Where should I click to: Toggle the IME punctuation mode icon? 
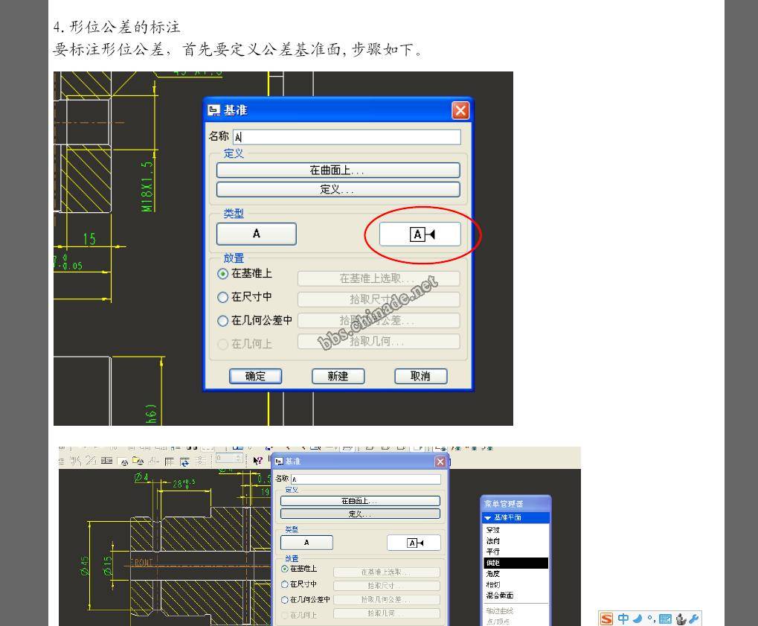click(x=652, y=619)
